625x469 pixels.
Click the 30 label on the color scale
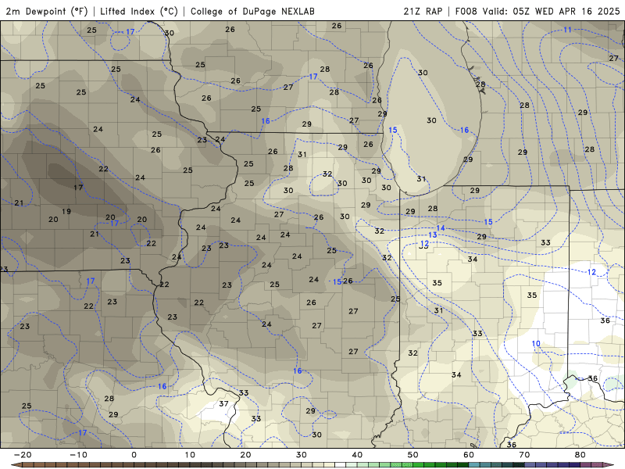(302, 455)
